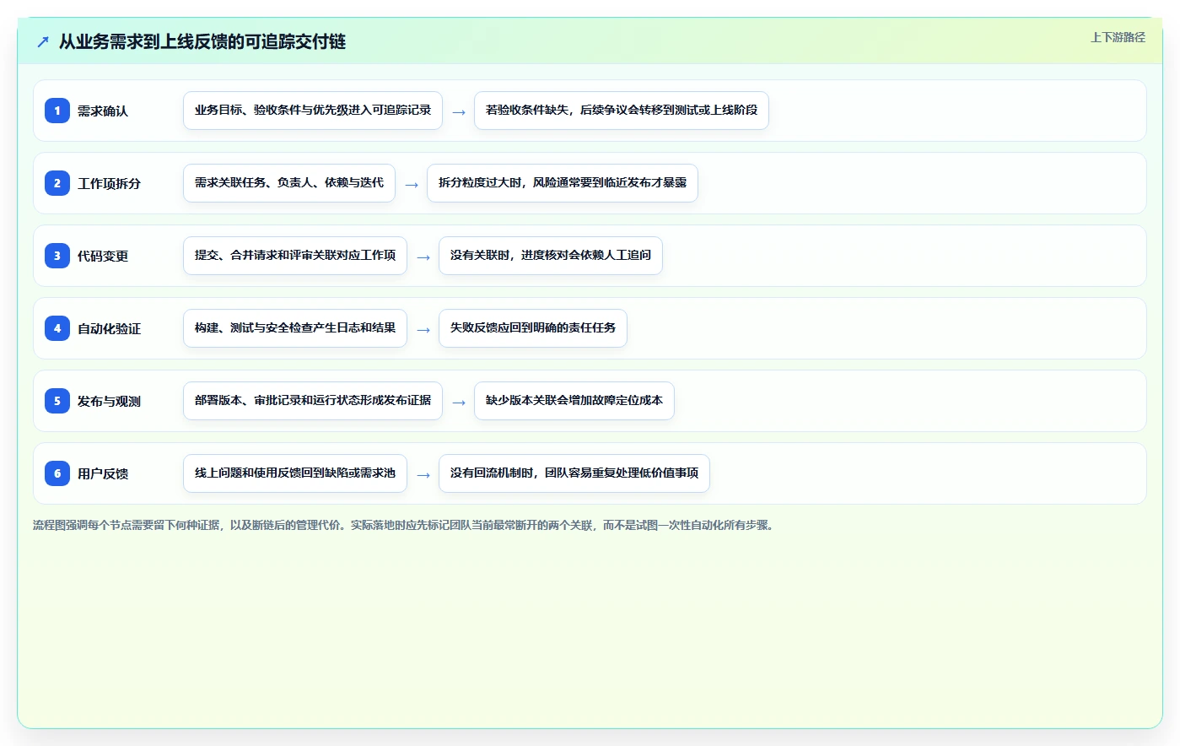Click box 提交、合并请求和评审关联对应工作项
1180x746 pixels.
tap(295, 256)
